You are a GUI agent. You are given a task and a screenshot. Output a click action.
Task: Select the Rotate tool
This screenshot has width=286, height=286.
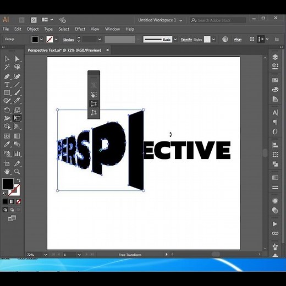point(7,110)
